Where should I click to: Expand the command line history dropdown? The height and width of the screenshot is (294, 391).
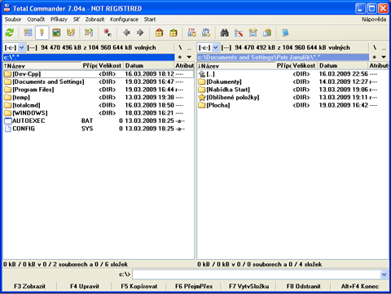384,274
